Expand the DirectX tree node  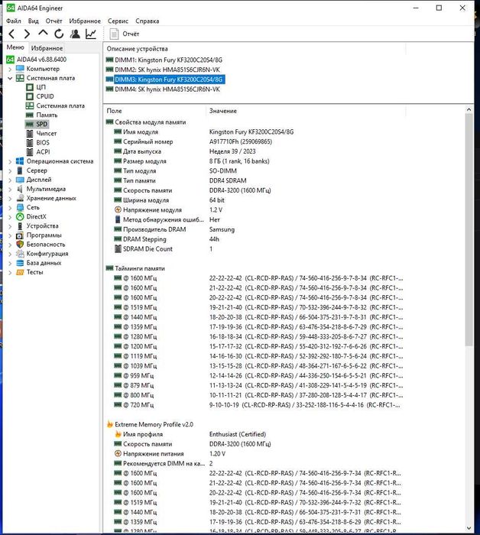[x=10, y=216]
